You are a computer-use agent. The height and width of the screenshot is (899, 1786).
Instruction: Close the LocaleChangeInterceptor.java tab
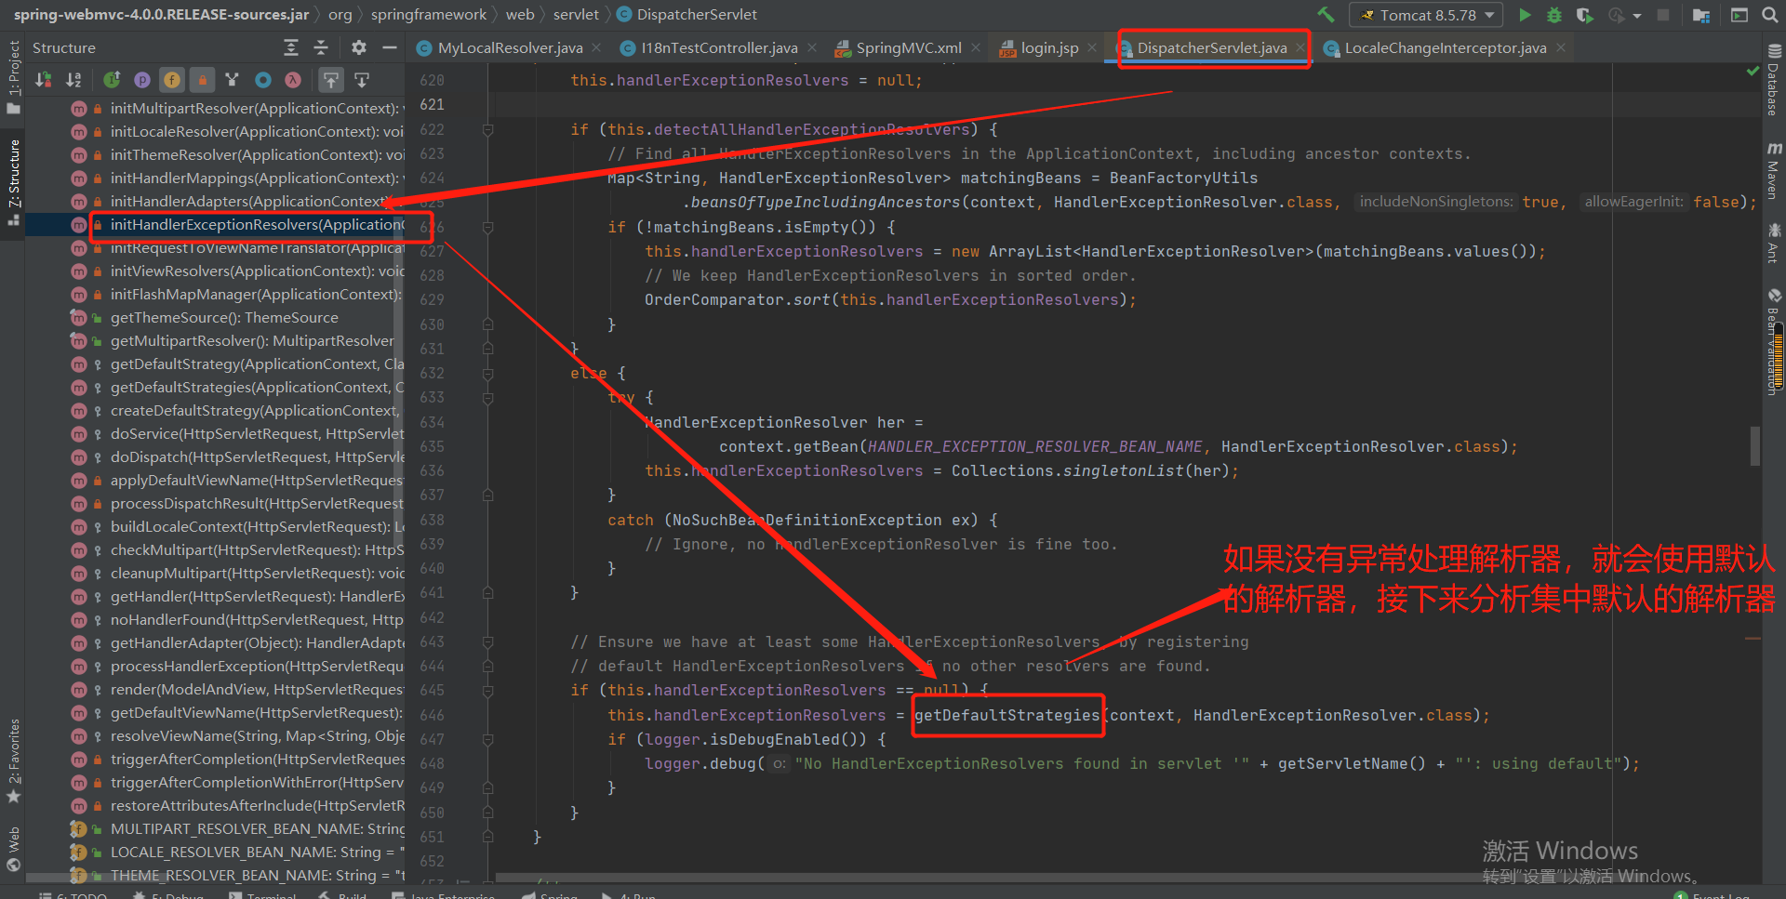[x=1561, y=48]
